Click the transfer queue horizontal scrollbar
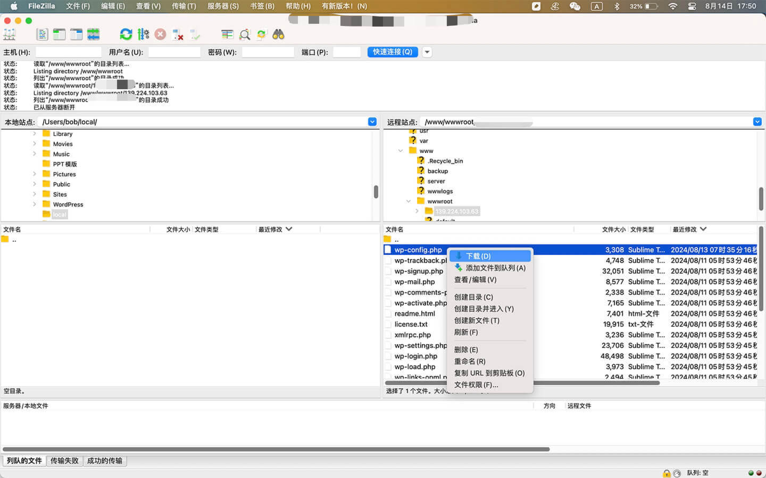The width and height of the screenshot is (766, 478). [276, 449]
